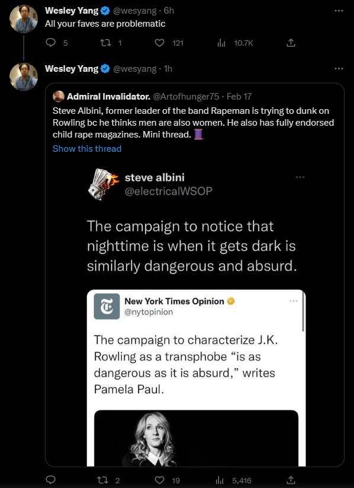The width and height of the screenshot is (354, 488).
Task: Like the tweet with 19 likes
Action: coord(159,480)
